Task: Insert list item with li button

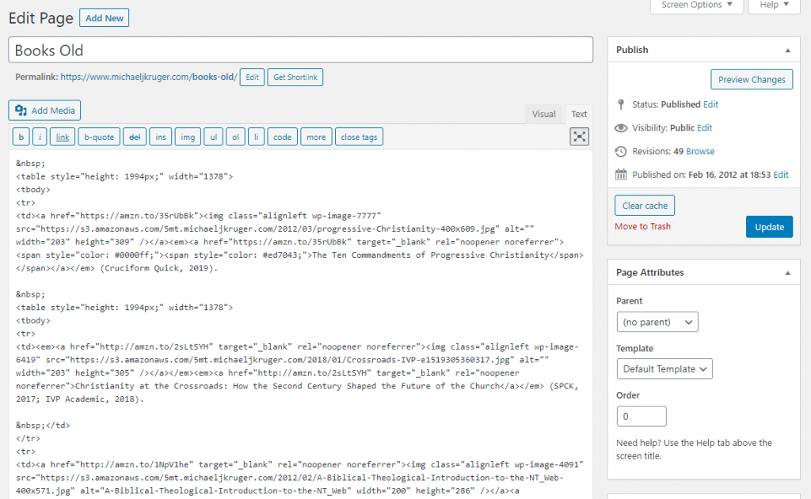Action: click(x=256, y=137)
